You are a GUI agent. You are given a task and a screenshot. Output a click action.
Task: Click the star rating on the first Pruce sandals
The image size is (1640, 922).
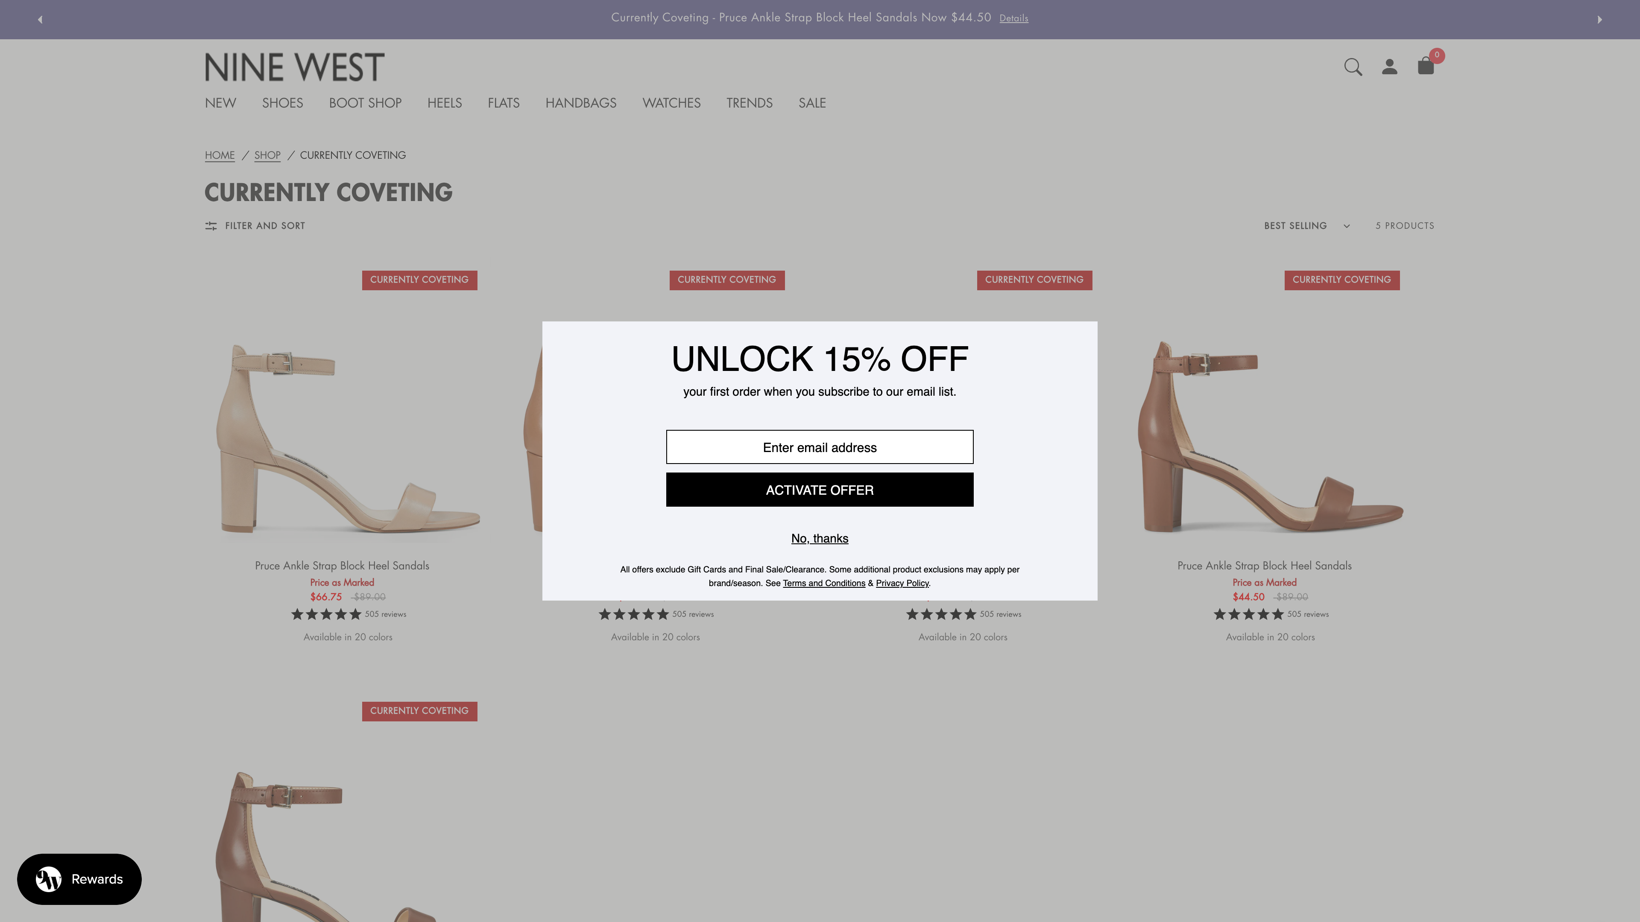pos(325,614)
